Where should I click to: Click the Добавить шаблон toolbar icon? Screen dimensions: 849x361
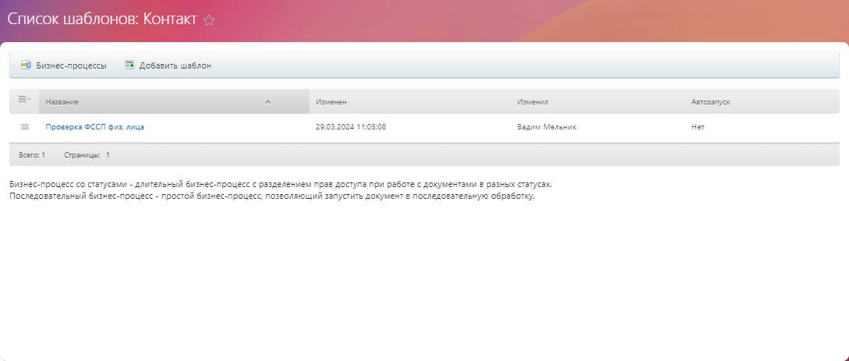[x=129, y=65]
